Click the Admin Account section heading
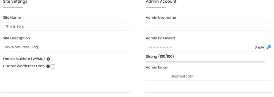The image size is (274, 97). [161, 2]
